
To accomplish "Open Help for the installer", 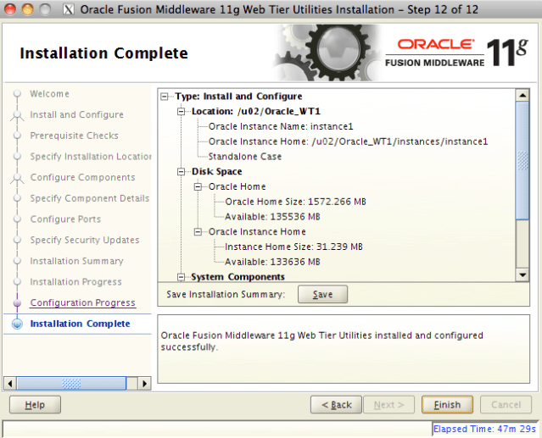I will [35, 405].
